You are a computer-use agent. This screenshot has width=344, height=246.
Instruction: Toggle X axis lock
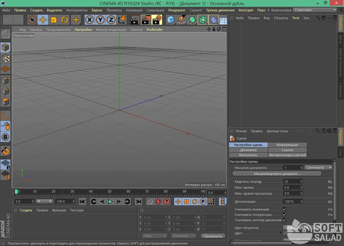(x=90, y=20)
